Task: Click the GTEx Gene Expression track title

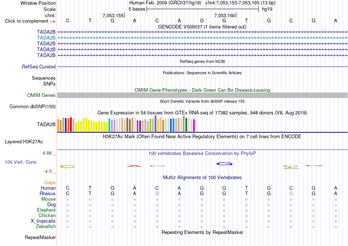Action: click(202, 113)
